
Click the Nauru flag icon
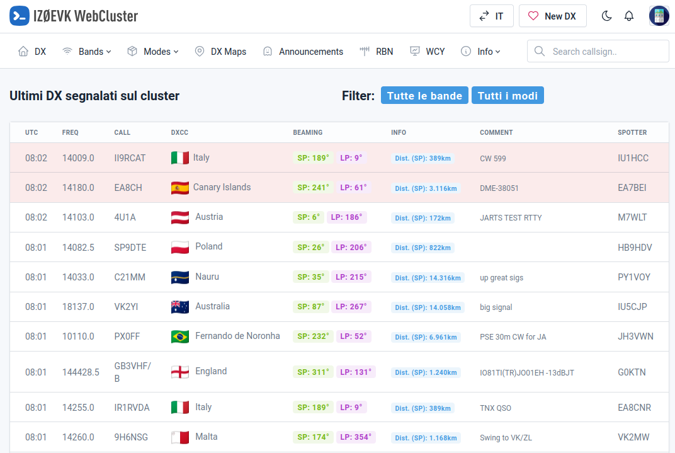coord(180,277)
